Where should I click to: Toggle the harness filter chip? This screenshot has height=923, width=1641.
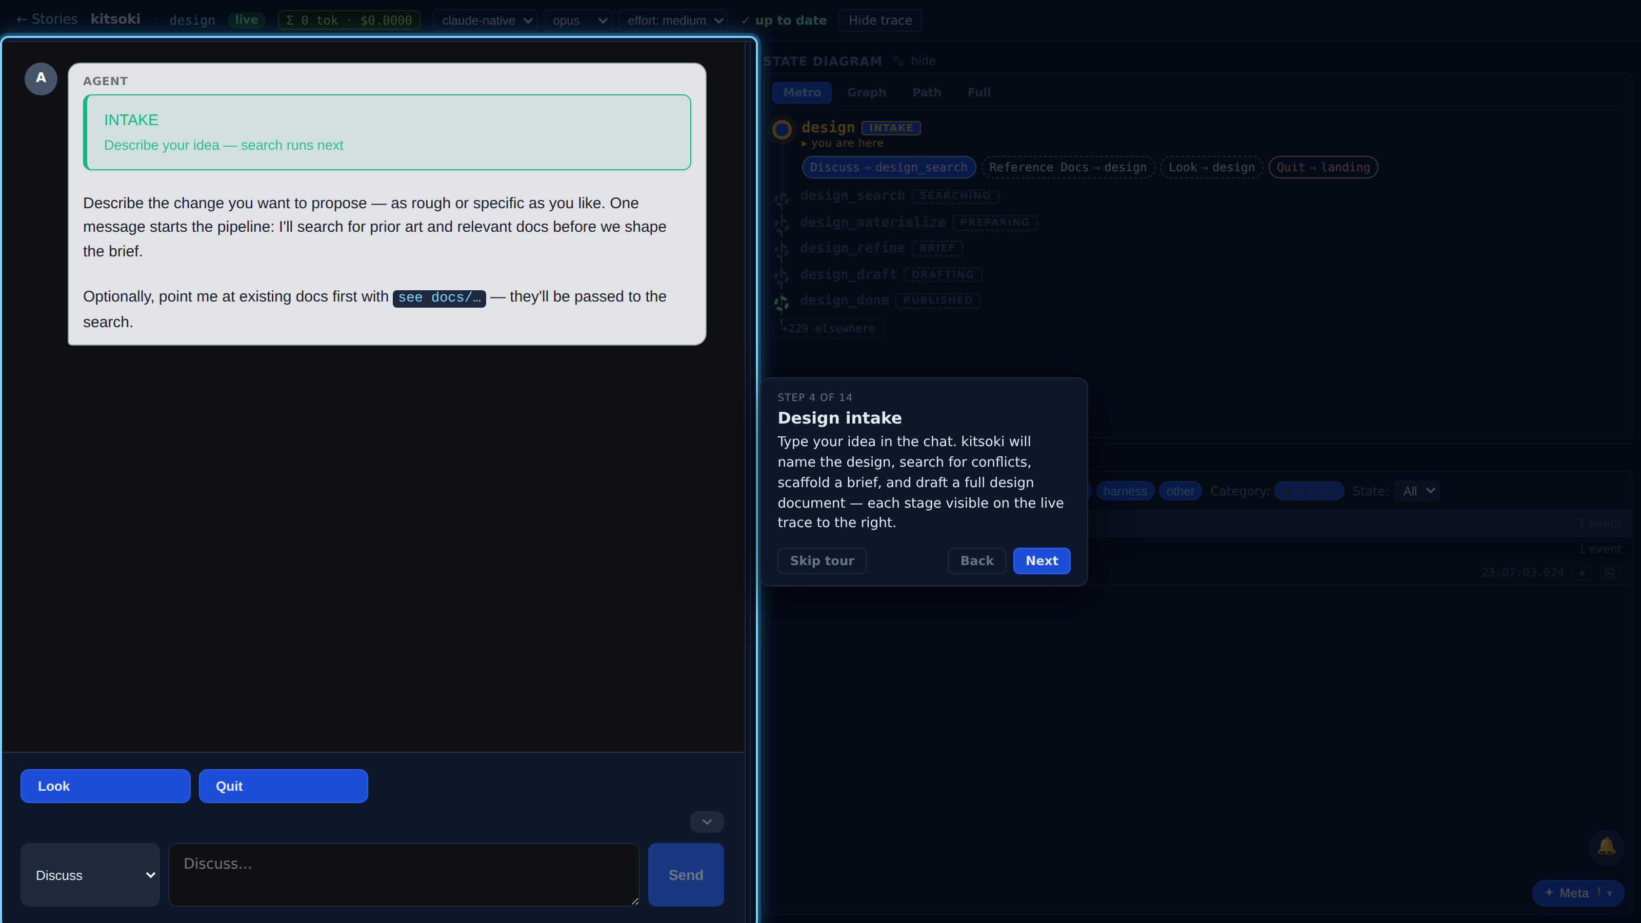click(1125, 491)
